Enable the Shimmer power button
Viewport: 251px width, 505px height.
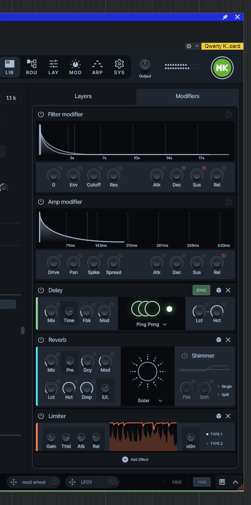pos(185,356)
